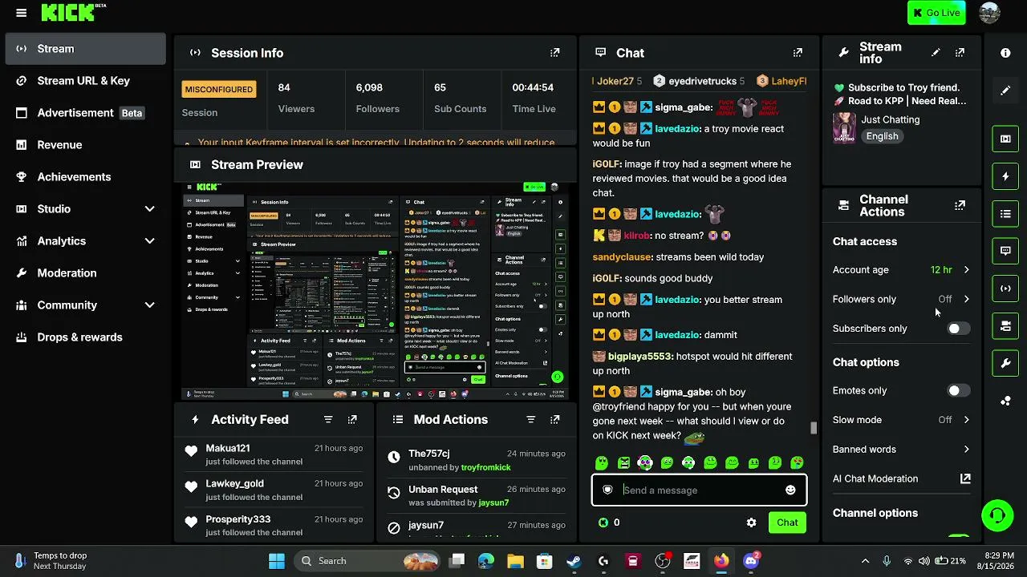Screen dimensions: 1027x577
Task: Edit the Stream info details
Action: click(x=936, y=53)
